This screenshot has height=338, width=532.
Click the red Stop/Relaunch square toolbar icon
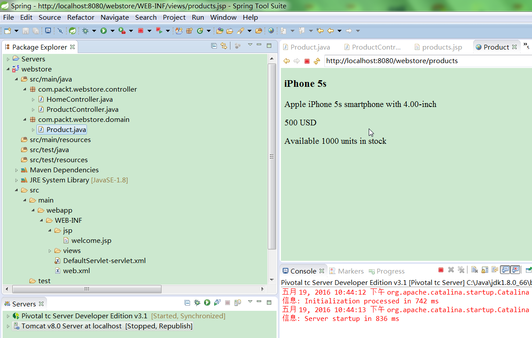pyautogui.click(x=140, y=31)
